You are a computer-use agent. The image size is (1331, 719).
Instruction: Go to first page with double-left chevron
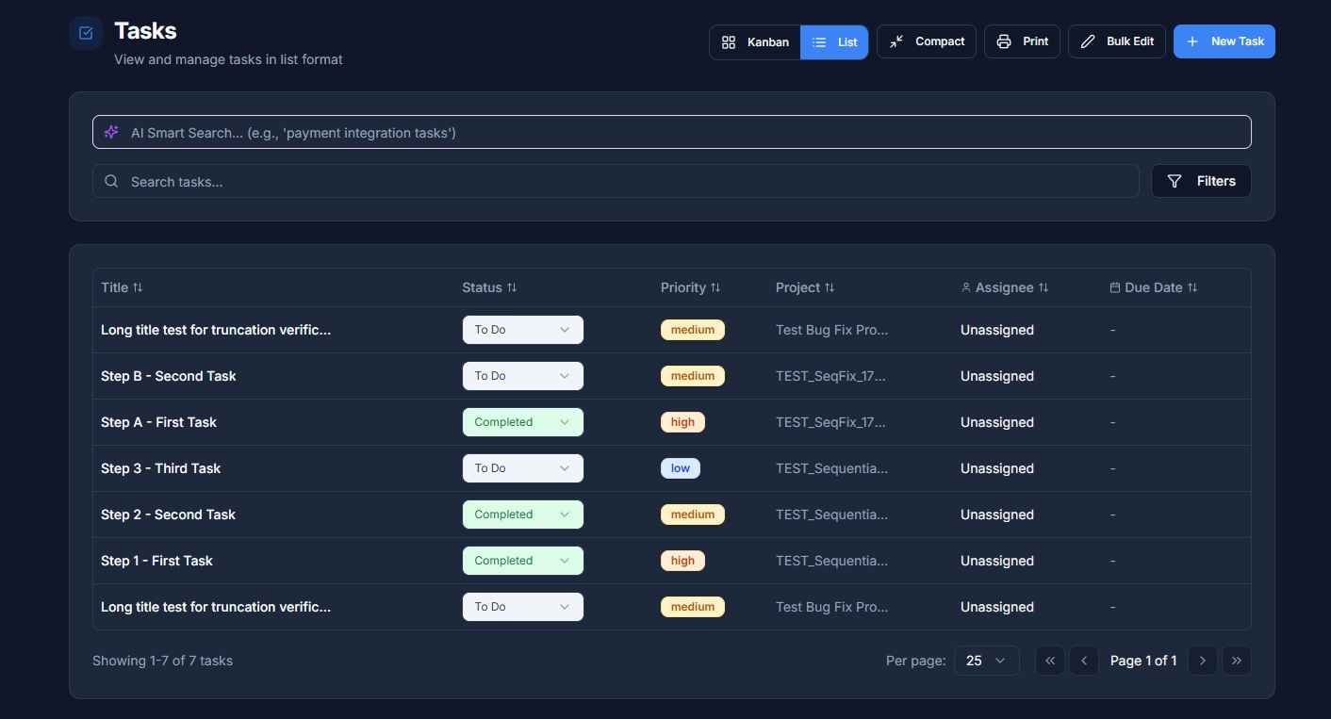pos(1050,661)
